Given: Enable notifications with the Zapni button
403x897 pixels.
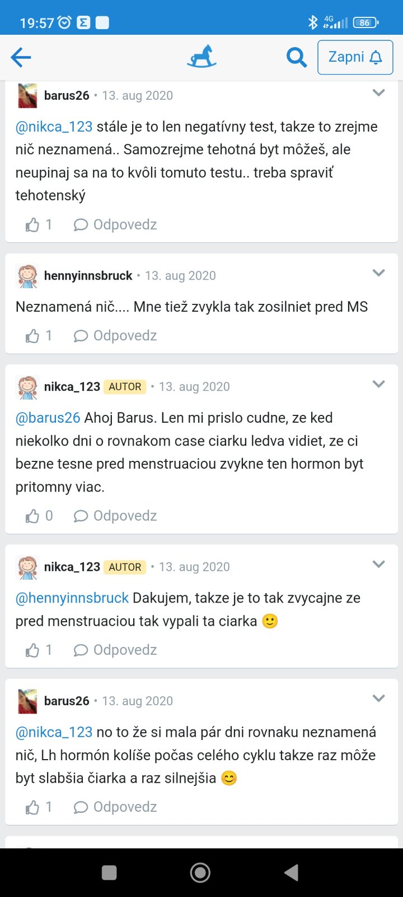Looking at the screenshot, I should pyautogui.click(x=355, y=57).
